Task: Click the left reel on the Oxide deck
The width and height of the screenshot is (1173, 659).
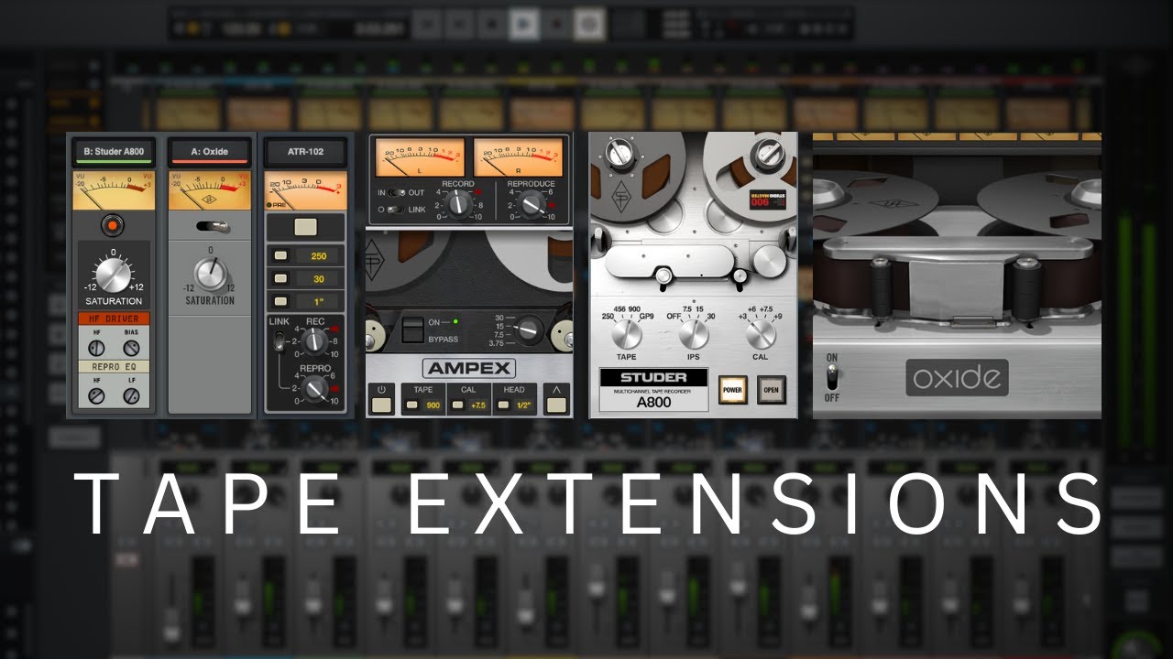Action: (x=875, y=205)
